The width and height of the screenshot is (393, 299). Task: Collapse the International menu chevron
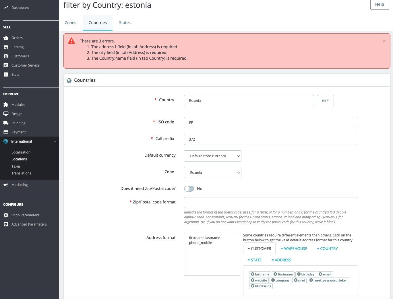55,141
